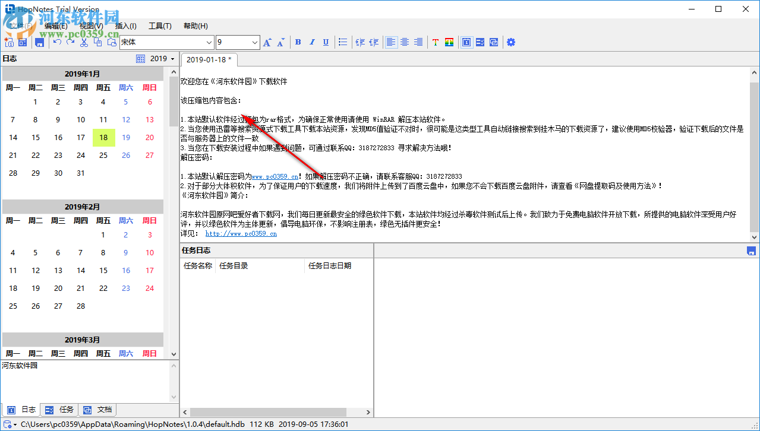Open settings via the gear icon
This screenshot has height=431, width=760.
pos(511,42)
